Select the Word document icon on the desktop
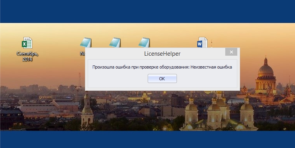The height and width of the screenshot is (148, 295). (x=202, y=42)
